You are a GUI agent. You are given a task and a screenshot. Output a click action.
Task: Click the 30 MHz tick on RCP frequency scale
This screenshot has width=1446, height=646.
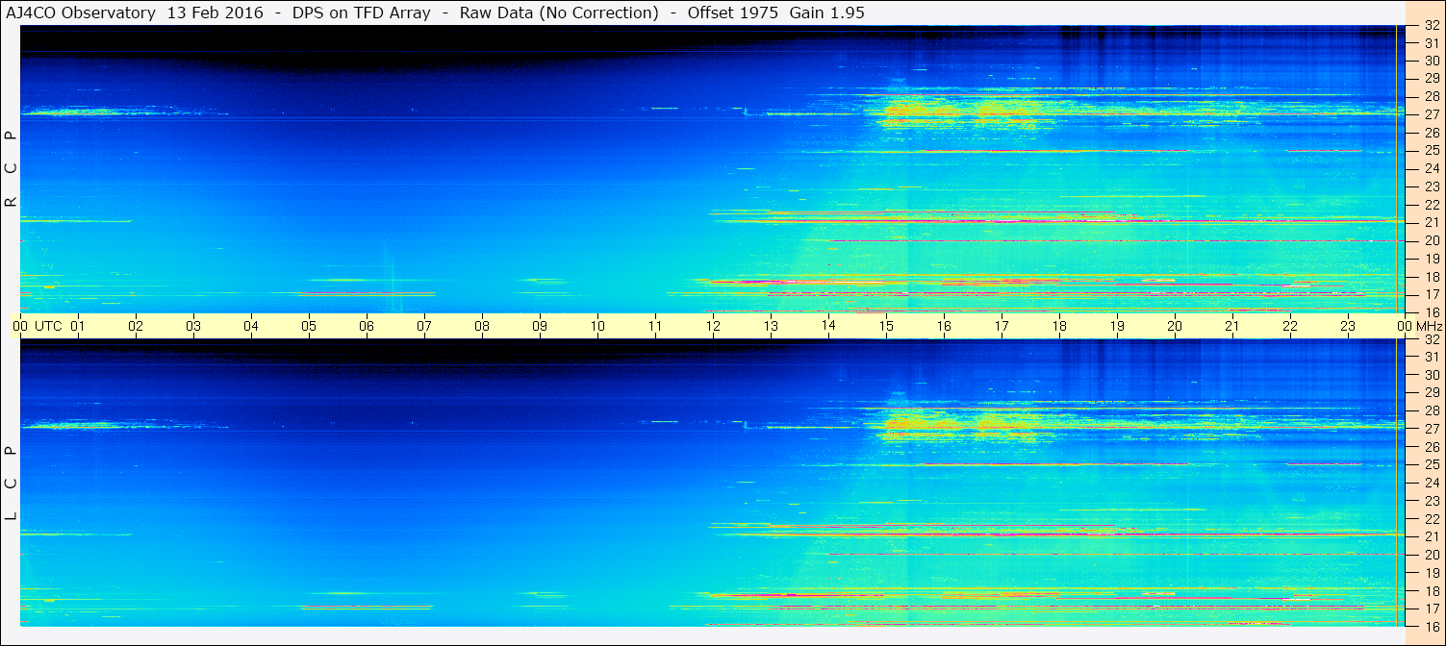1431,61
